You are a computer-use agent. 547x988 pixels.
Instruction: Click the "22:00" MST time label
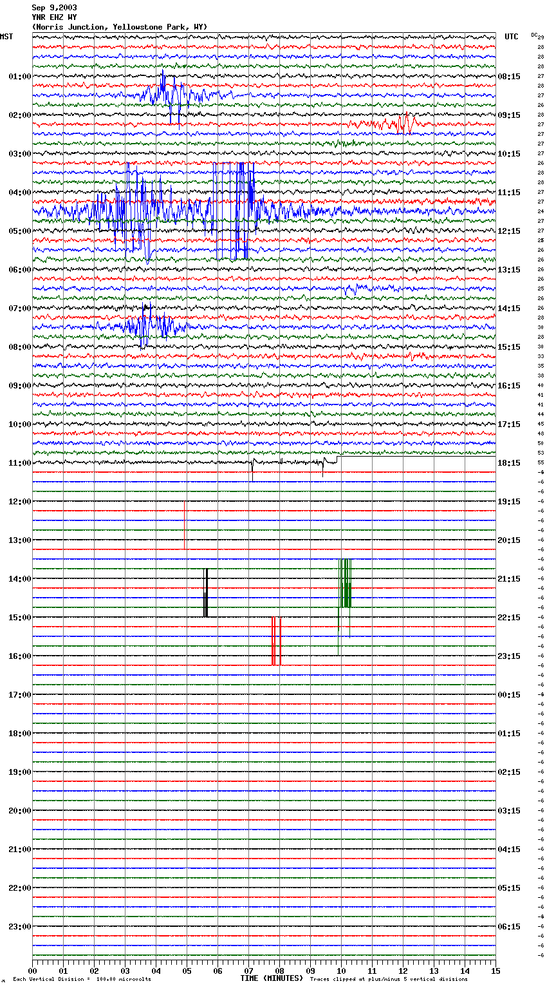tap(20, 888)
